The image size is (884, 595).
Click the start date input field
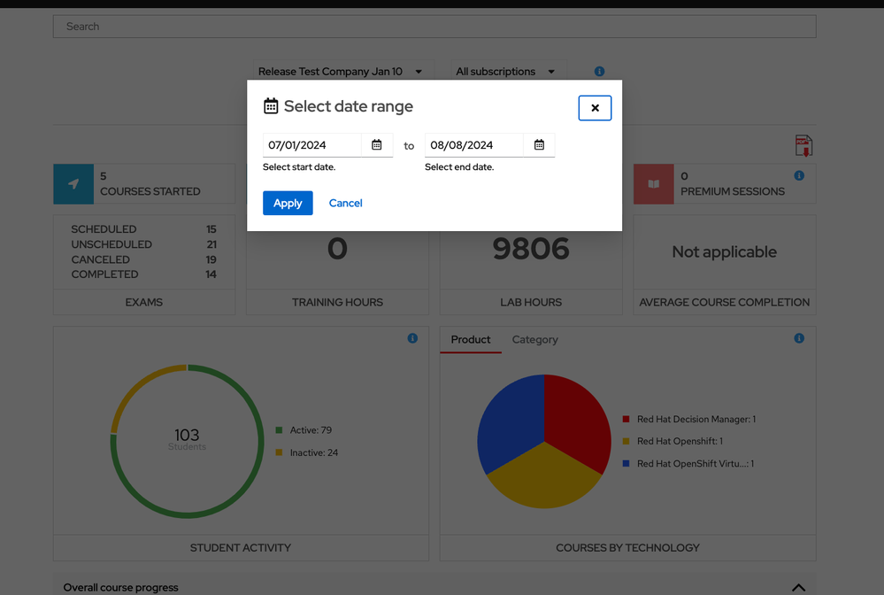[x=311, y=145]
